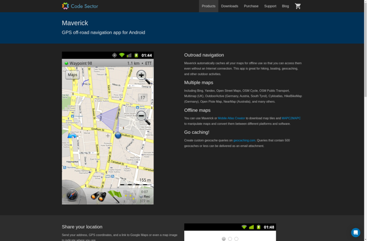Click the Wi-Fi icon beside 01:48

(x=244, y=227)
